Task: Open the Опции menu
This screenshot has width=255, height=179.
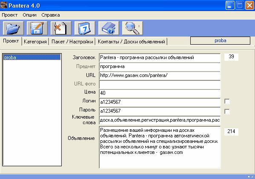Action: pyautogui.click(x=30, y=15)
